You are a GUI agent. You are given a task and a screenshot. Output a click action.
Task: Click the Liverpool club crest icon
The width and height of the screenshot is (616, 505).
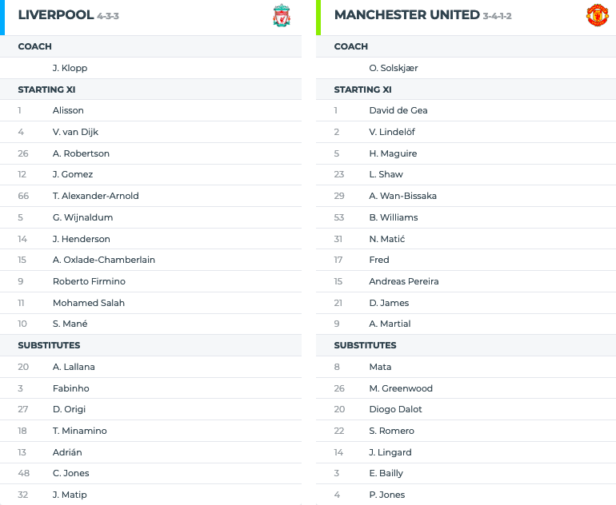282,15
